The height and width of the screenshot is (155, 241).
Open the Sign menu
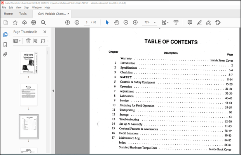pyautogui.click(x=26, y=7)
